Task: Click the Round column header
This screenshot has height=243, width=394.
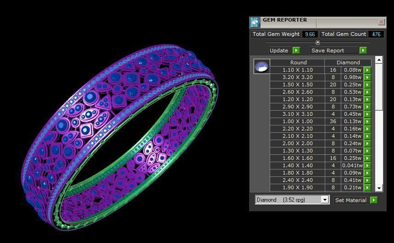Action: 298,62
